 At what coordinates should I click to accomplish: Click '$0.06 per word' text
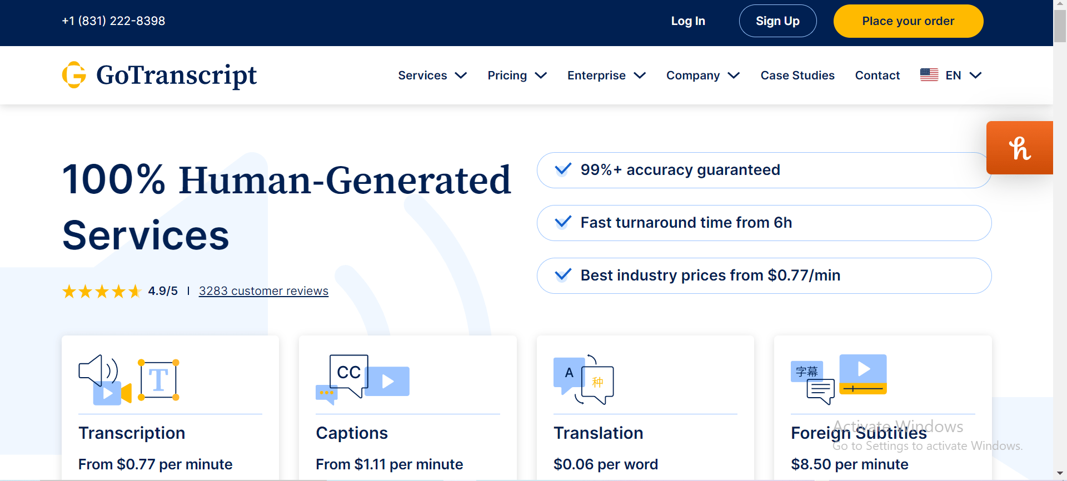coord(606,464)
